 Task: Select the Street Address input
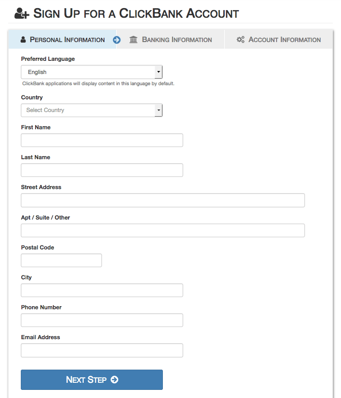162,200
